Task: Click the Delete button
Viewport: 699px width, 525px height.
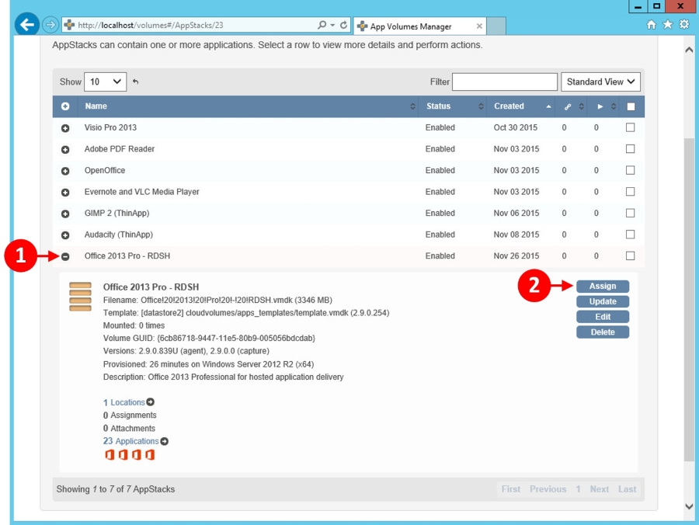Action: coord(603,332)
